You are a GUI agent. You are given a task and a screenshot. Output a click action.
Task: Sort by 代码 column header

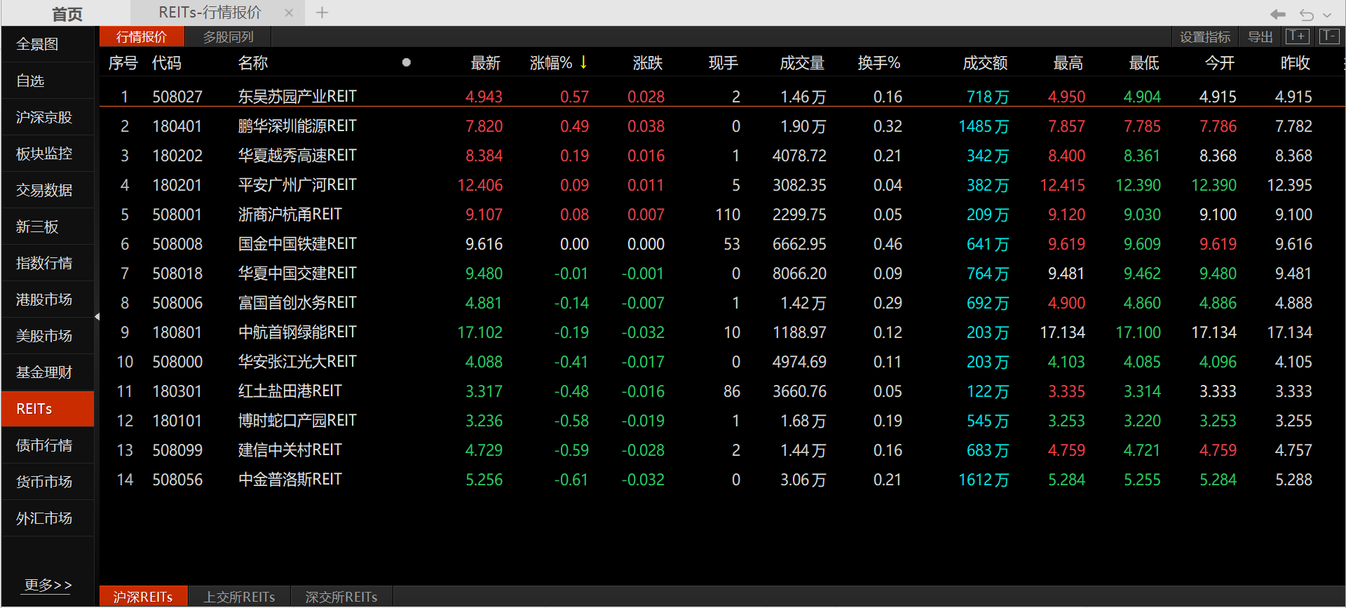(x=167, y=63)
